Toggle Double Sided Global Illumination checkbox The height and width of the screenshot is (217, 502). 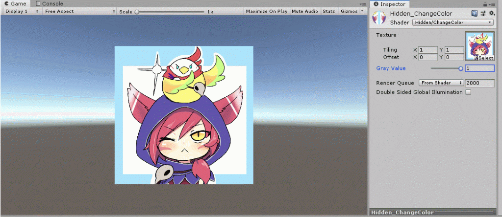click(468, 92)
